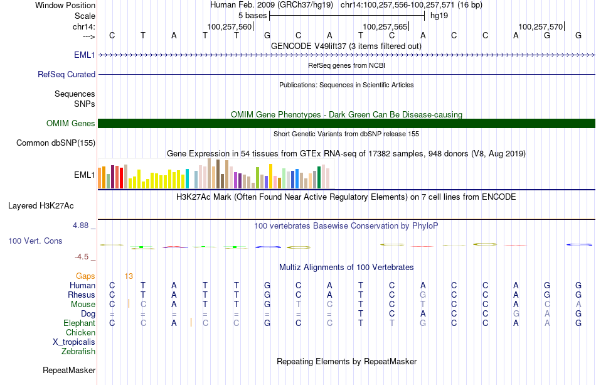The width and height of the screenshot is (596, 385).
Task: Click the 100,257,560 position marker
Action: (230, 26)
